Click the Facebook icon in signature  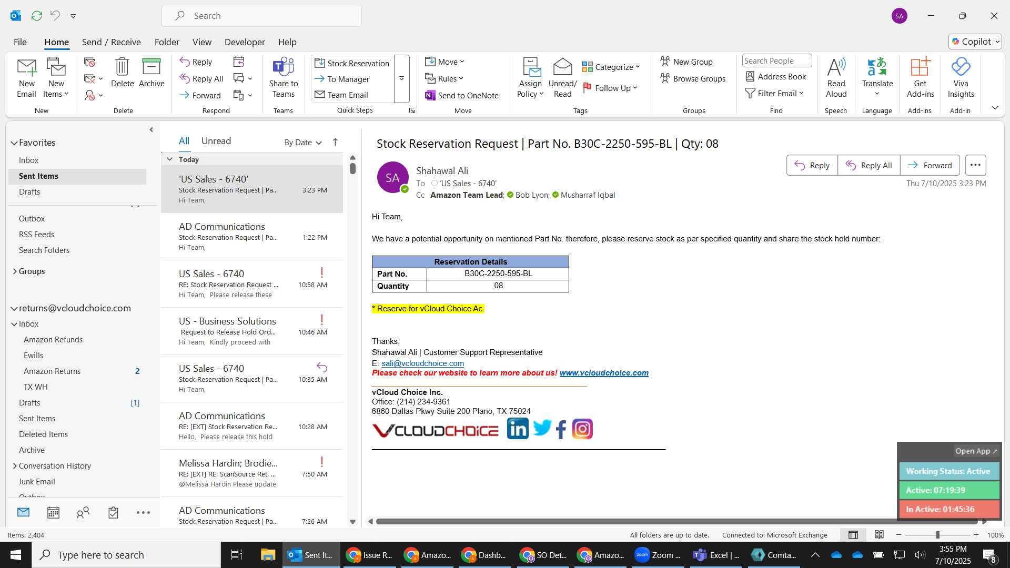561,429
